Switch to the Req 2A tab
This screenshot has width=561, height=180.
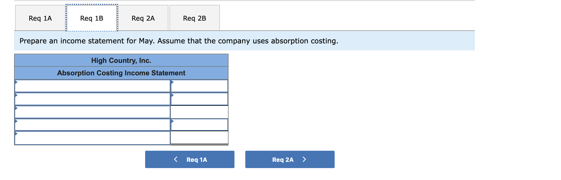143,18
